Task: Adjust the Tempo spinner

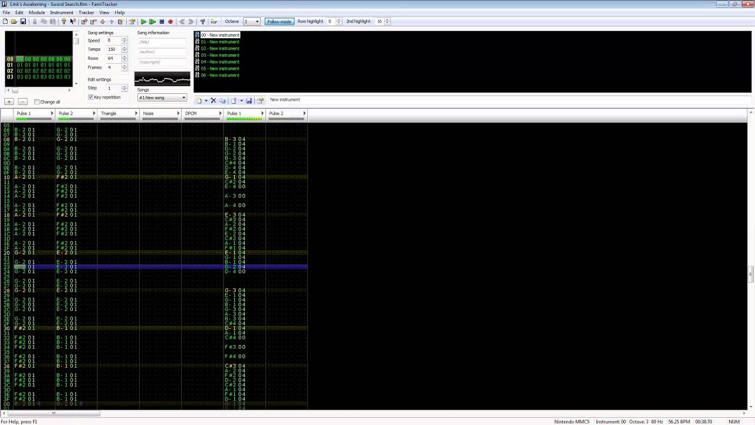Action: tap(124, 50)
